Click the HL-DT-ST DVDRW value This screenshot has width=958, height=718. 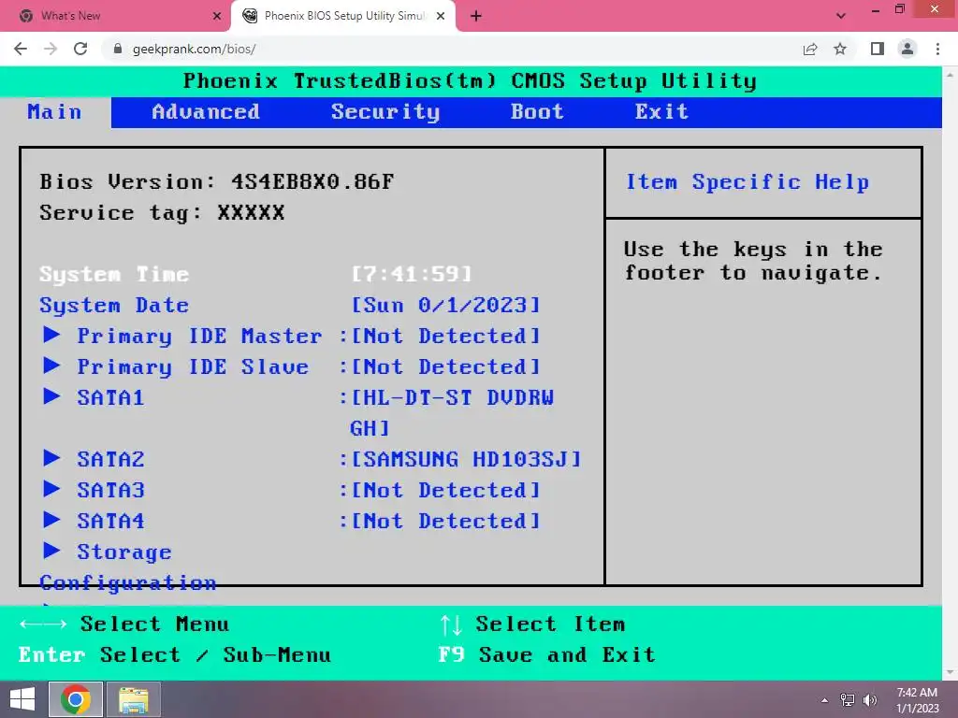(x=453, y=412)
